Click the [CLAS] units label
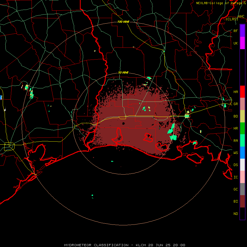 [232, 19]
